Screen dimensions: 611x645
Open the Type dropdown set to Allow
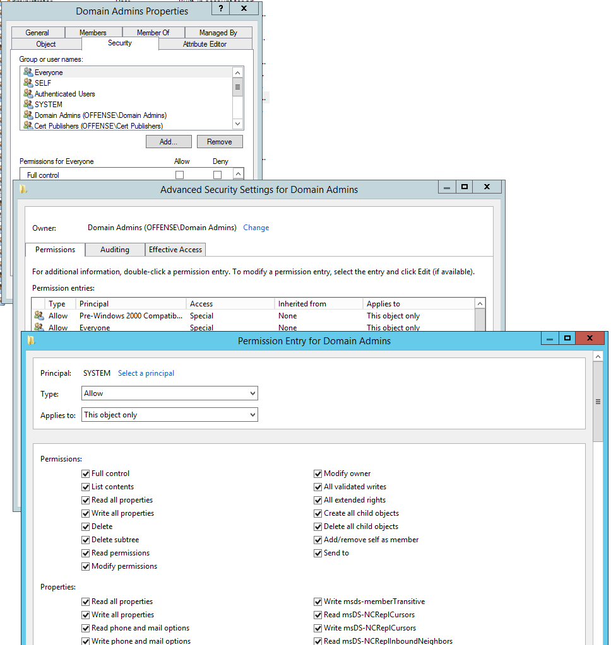pos(170,393)
